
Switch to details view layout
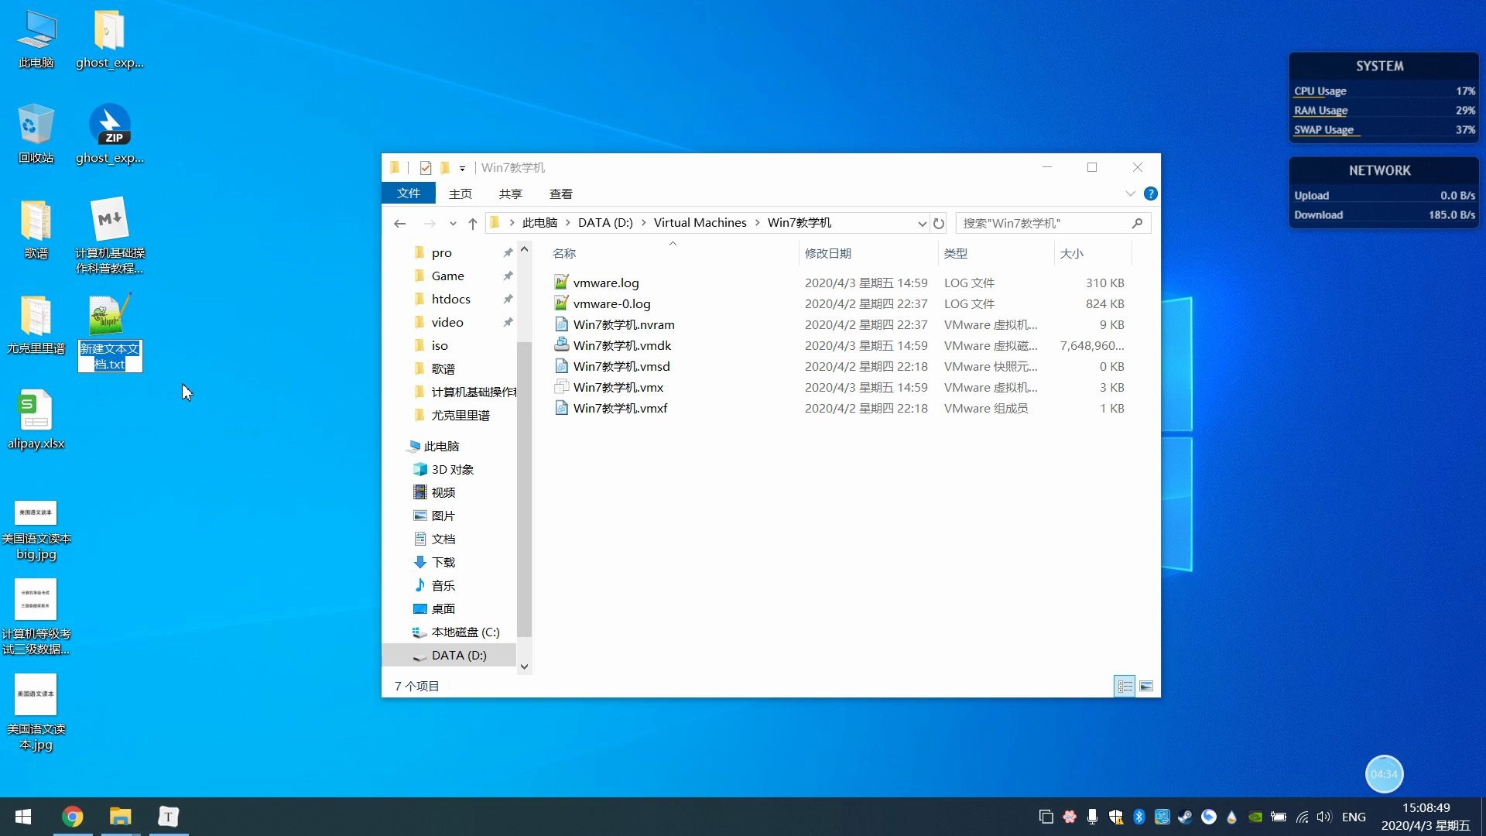[1125, 686]
